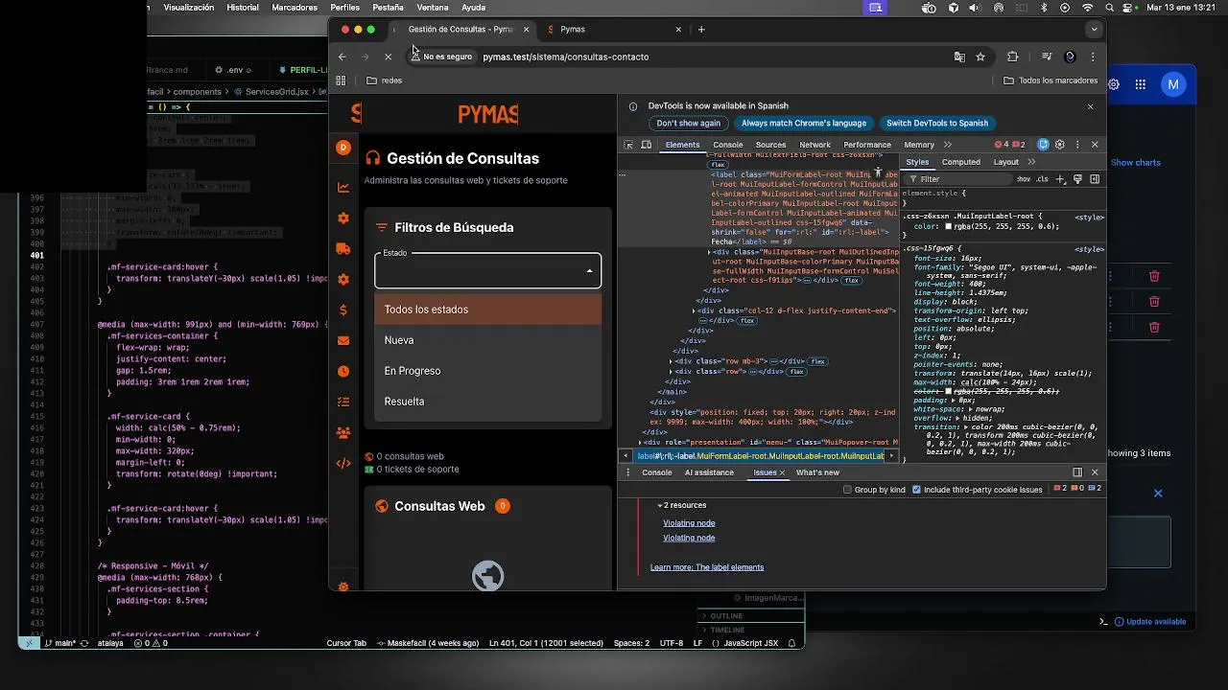Click Always match Chrome's language

pyautogui.click(x=804, y=123)
